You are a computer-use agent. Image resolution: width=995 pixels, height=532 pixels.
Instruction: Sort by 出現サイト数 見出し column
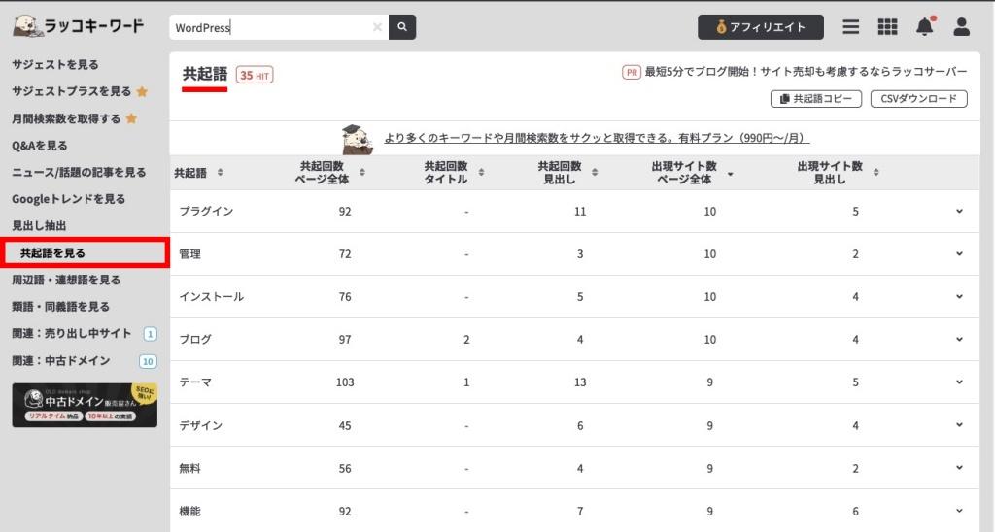pos(875,173)
